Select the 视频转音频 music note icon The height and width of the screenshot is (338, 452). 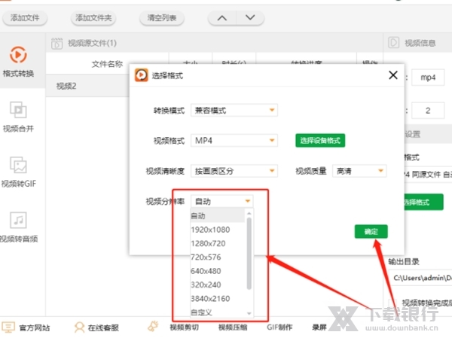click(x=18, y=220)
